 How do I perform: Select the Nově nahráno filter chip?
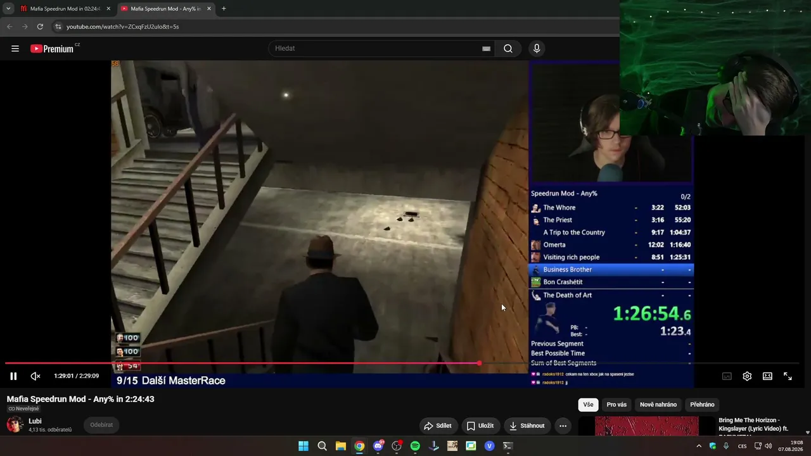click(658, 405)
